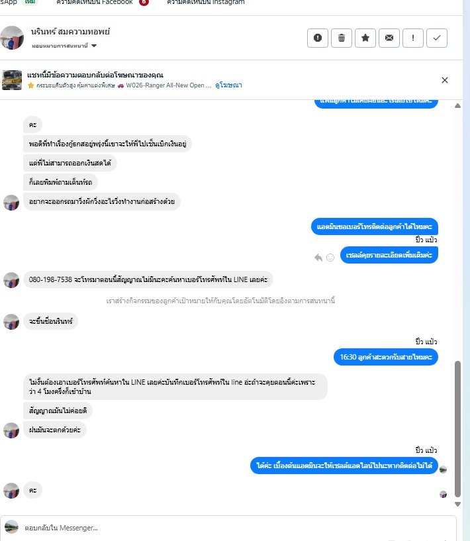
Task: Open the ad thumbnail image in banner
Action: pyautogui.click(x=12, y=80)
